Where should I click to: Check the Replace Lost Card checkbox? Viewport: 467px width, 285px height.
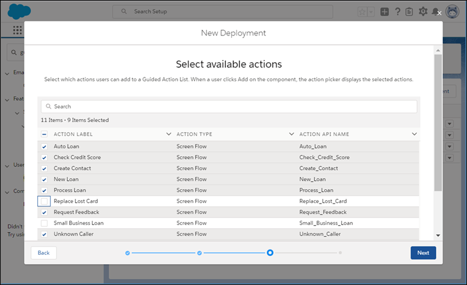[44, 201]
